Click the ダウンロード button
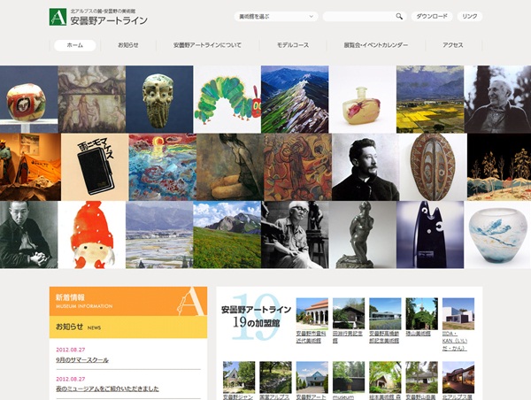This screenshot has height=400, width=531. click(432, 16)
